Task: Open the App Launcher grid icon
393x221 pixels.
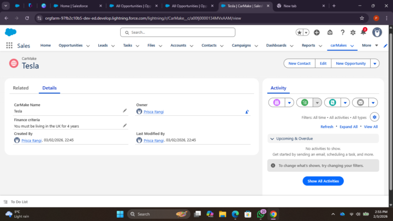Action: [9, 45]
